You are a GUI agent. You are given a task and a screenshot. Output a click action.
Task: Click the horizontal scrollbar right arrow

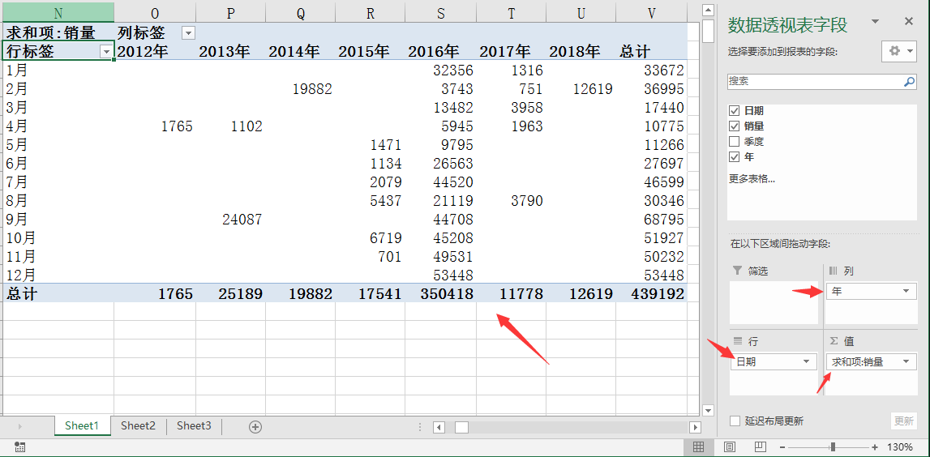tap(695, 427)
